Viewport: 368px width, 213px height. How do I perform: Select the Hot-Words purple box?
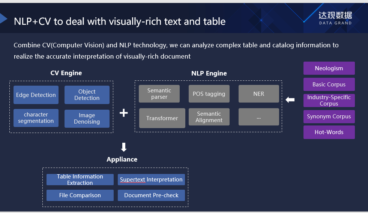(x=329, y=132)
